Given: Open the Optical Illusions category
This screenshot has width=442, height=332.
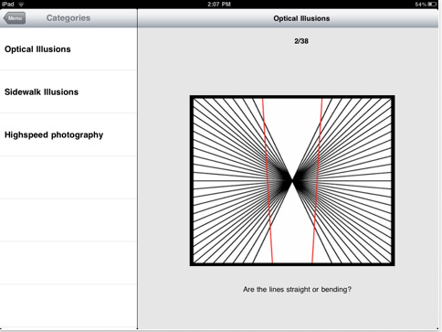Looking at the screenshot, I should [68, 49].
